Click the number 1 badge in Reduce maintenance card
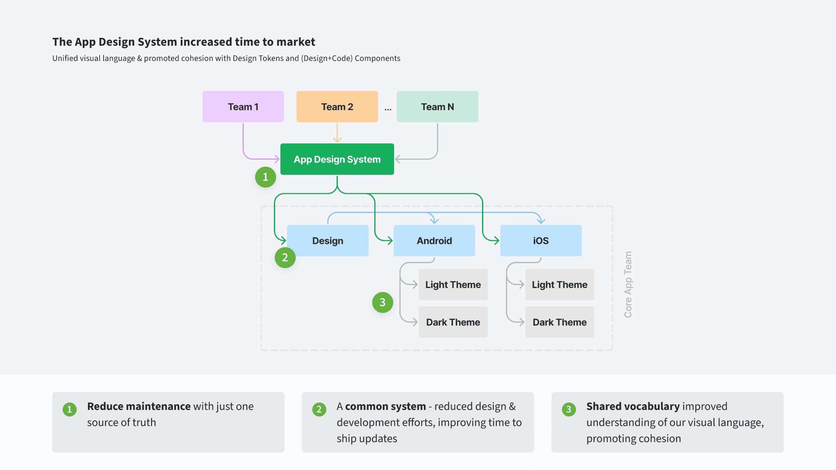Screen dimensions: 836x470 click(x=69, y=409)
